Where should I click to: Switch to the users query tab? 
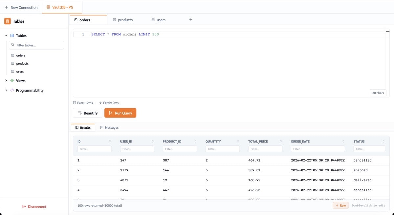(x=161, y=20)
